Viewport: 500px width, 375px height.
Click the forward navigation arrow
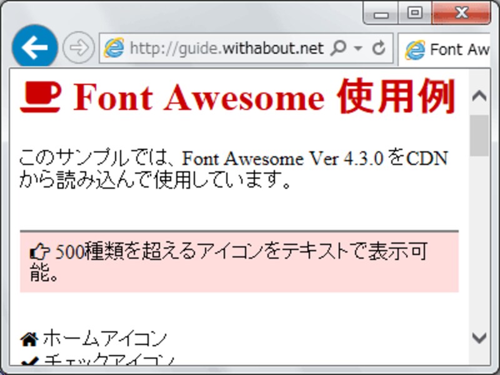coord(79,47)
